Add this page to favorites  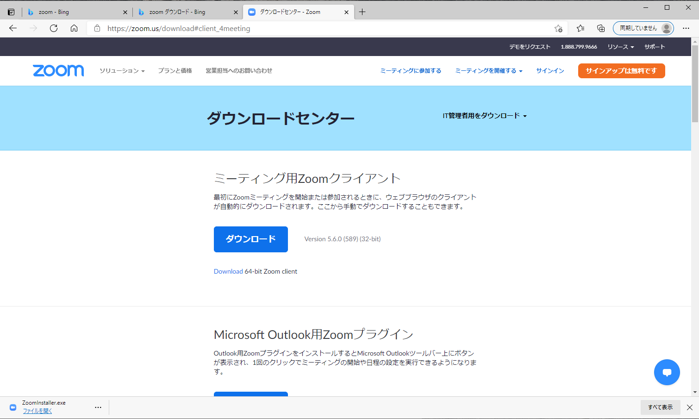click(x=558, y=28)
